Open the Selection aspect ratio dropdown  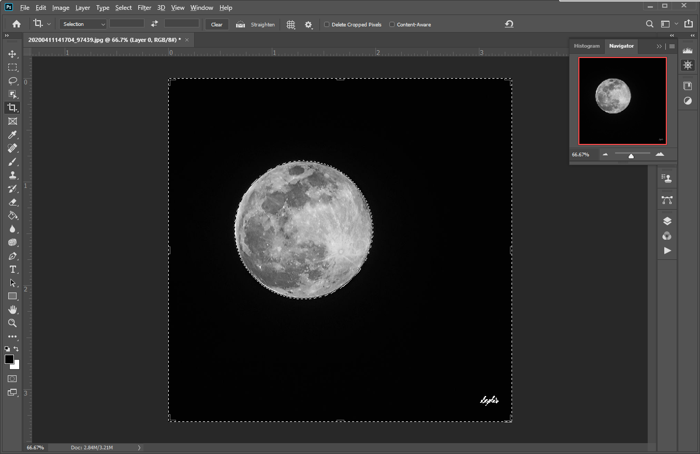(x=83, y=24)
